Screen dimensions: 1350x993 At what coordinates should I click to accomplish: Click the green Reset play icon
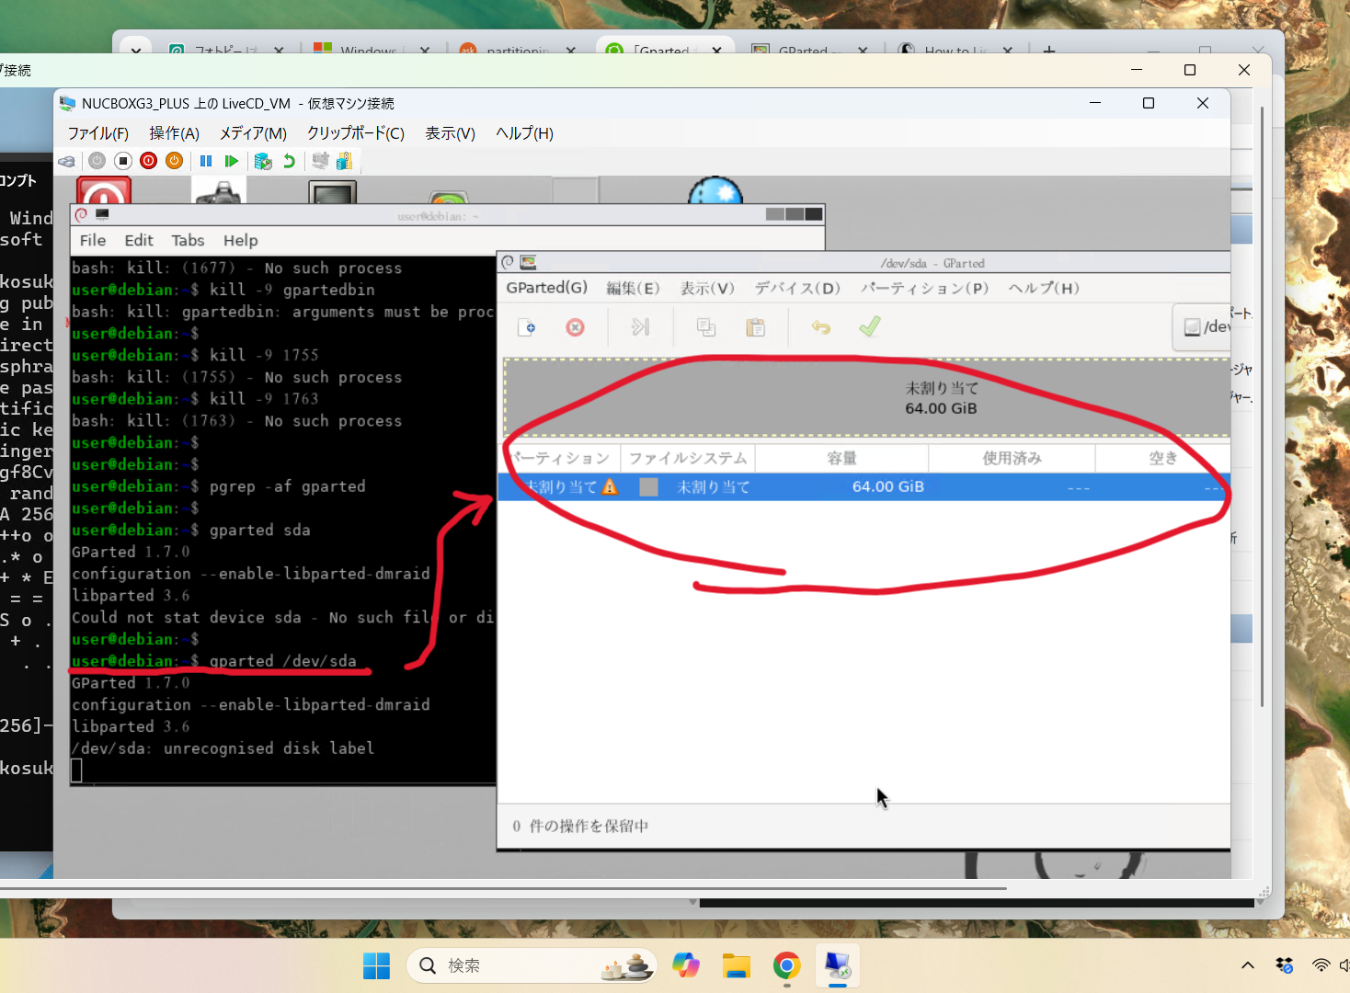point(232,161)
